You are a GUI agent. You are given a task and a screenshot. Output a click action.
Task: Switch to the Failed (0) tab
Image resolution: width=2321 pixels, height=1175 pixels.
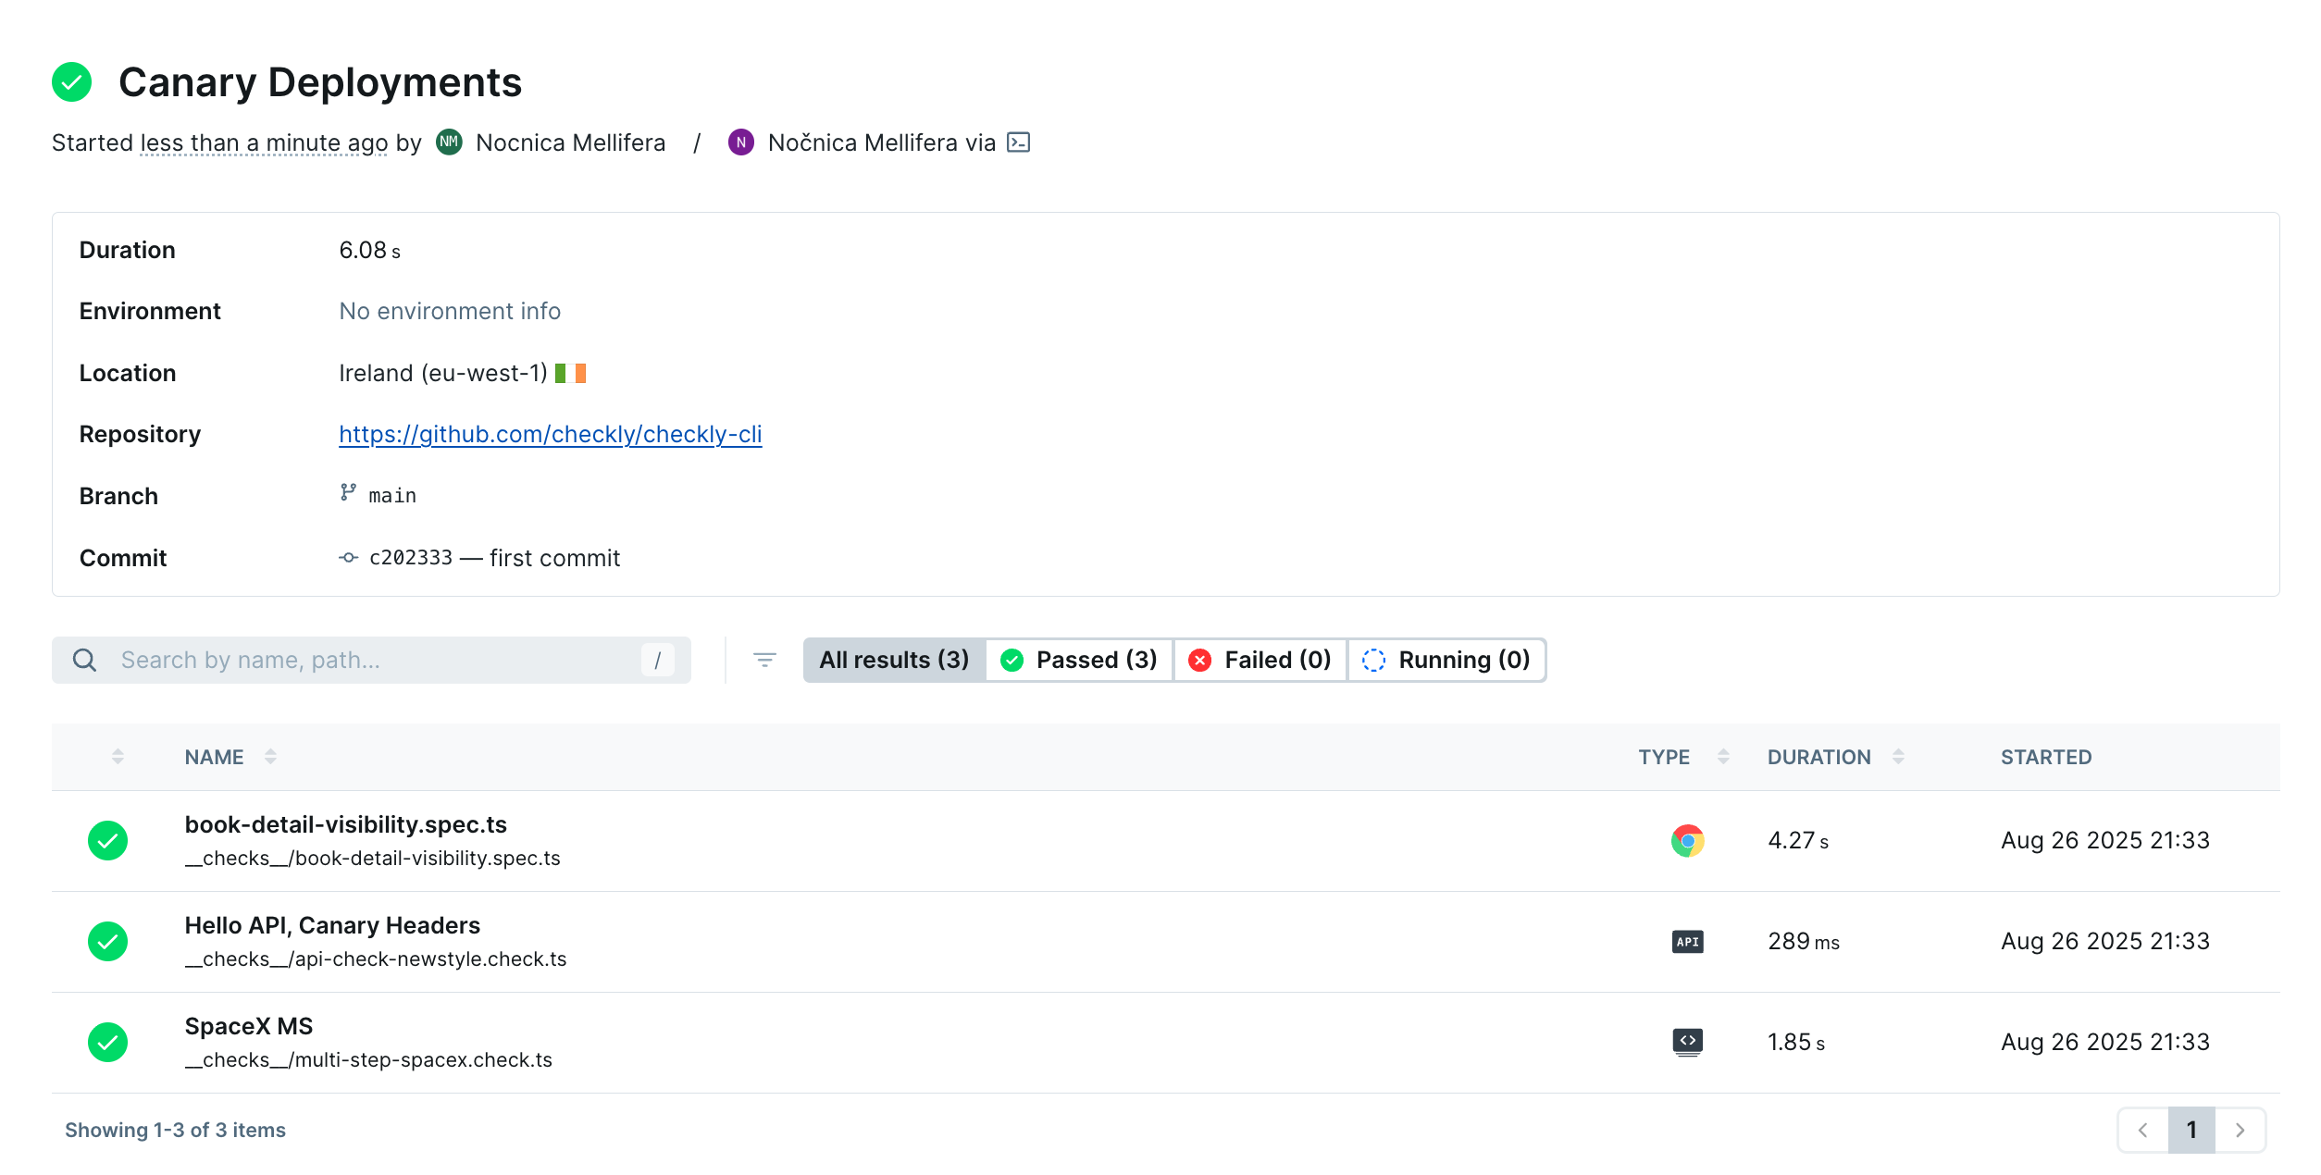pyautogui.click(x=1260, y=660)
